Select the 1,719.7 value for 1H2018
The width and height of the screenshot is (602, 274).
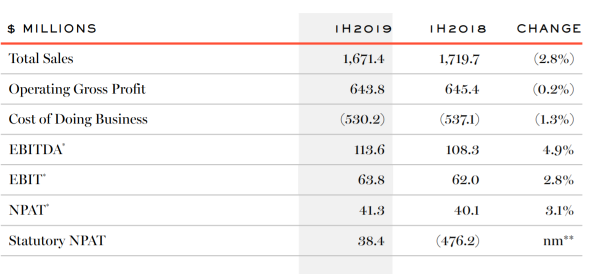point(459,59)
